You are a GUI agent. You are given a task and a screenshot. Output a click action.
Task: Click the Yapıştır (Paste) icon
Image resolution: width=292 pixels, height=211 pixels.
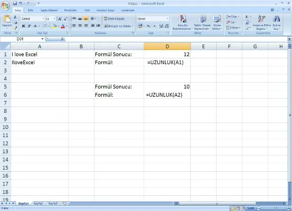click(x=7, y=19)
